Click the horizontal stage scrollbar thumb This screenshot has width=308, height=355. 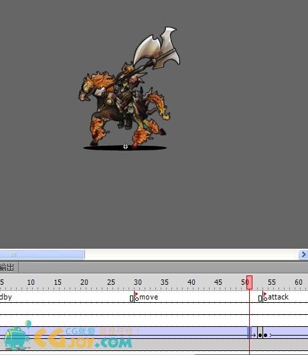(42, 255)
